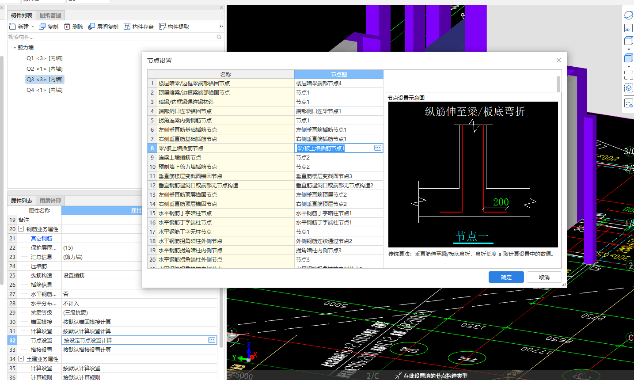The width and height of the screenshot is (634, 380).
Task: Click 按默认搭接设置计算 value
Action: [87, 350]
